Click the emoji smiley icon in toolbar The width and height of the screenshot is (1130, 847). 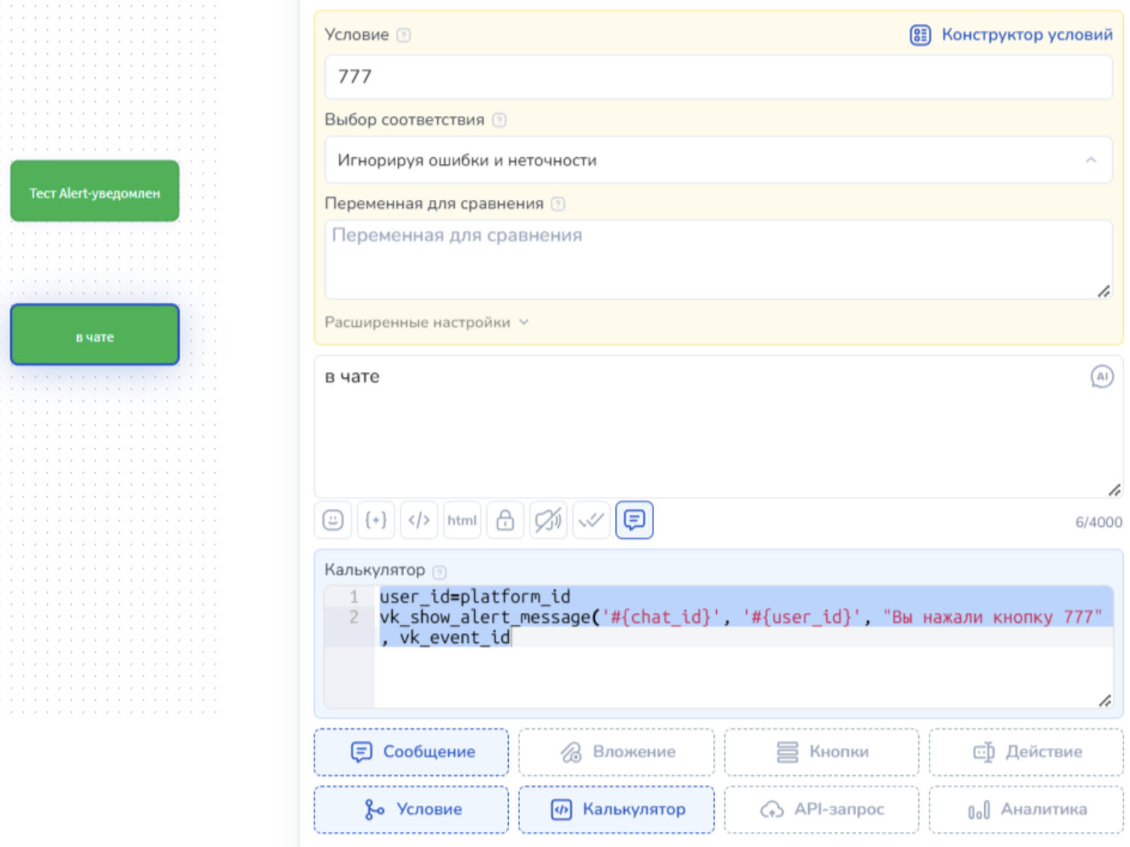click(x=333, y=520)
